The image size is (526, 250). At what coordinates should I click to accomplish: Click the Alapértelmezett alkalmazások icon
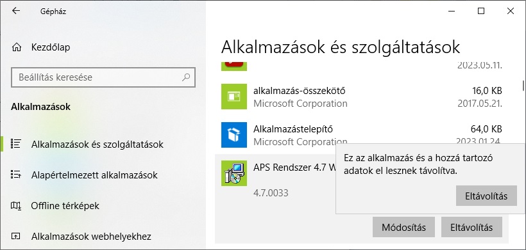click(16, 175)
